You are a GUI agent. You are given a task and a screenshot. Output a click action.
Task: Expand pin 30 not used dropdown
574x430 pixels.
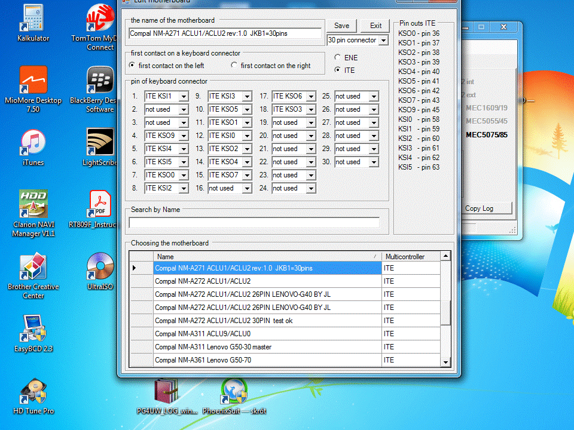pos(373,162)
